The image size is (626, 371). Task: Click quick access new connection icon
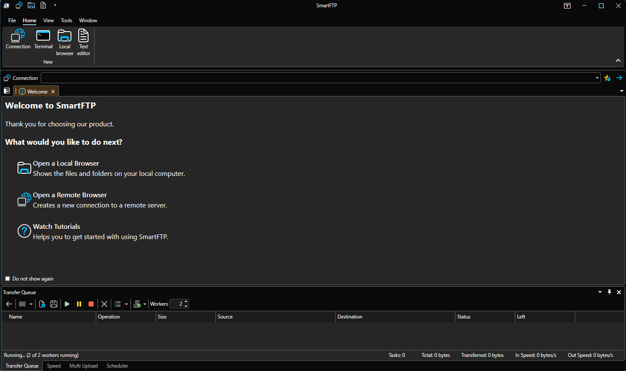coord(19,6)
